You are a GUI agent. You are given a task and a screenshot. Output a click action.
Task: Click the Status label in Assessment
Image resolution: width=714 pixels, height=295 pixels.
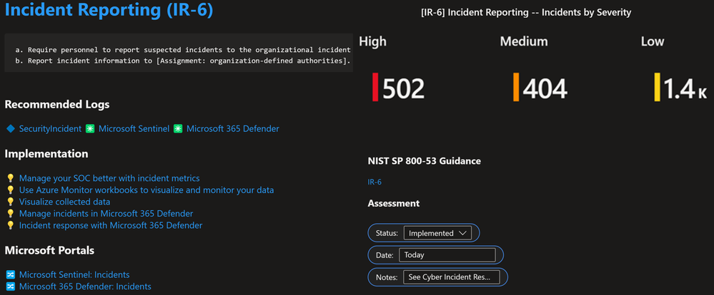point(387,233)
